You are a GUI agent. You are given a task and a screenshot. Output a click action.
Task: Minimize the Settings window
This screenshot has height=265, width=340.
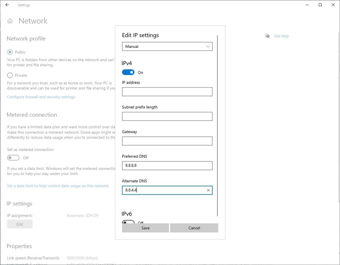point(307,5)
